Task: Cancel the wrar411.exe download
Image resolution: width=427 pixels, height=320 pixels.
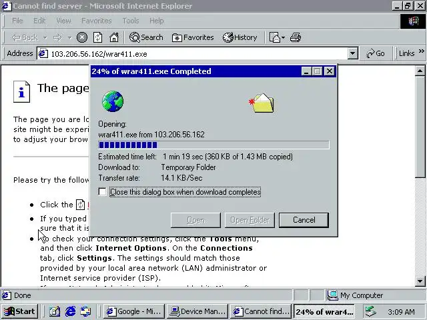Action: (x=304, y=220)
